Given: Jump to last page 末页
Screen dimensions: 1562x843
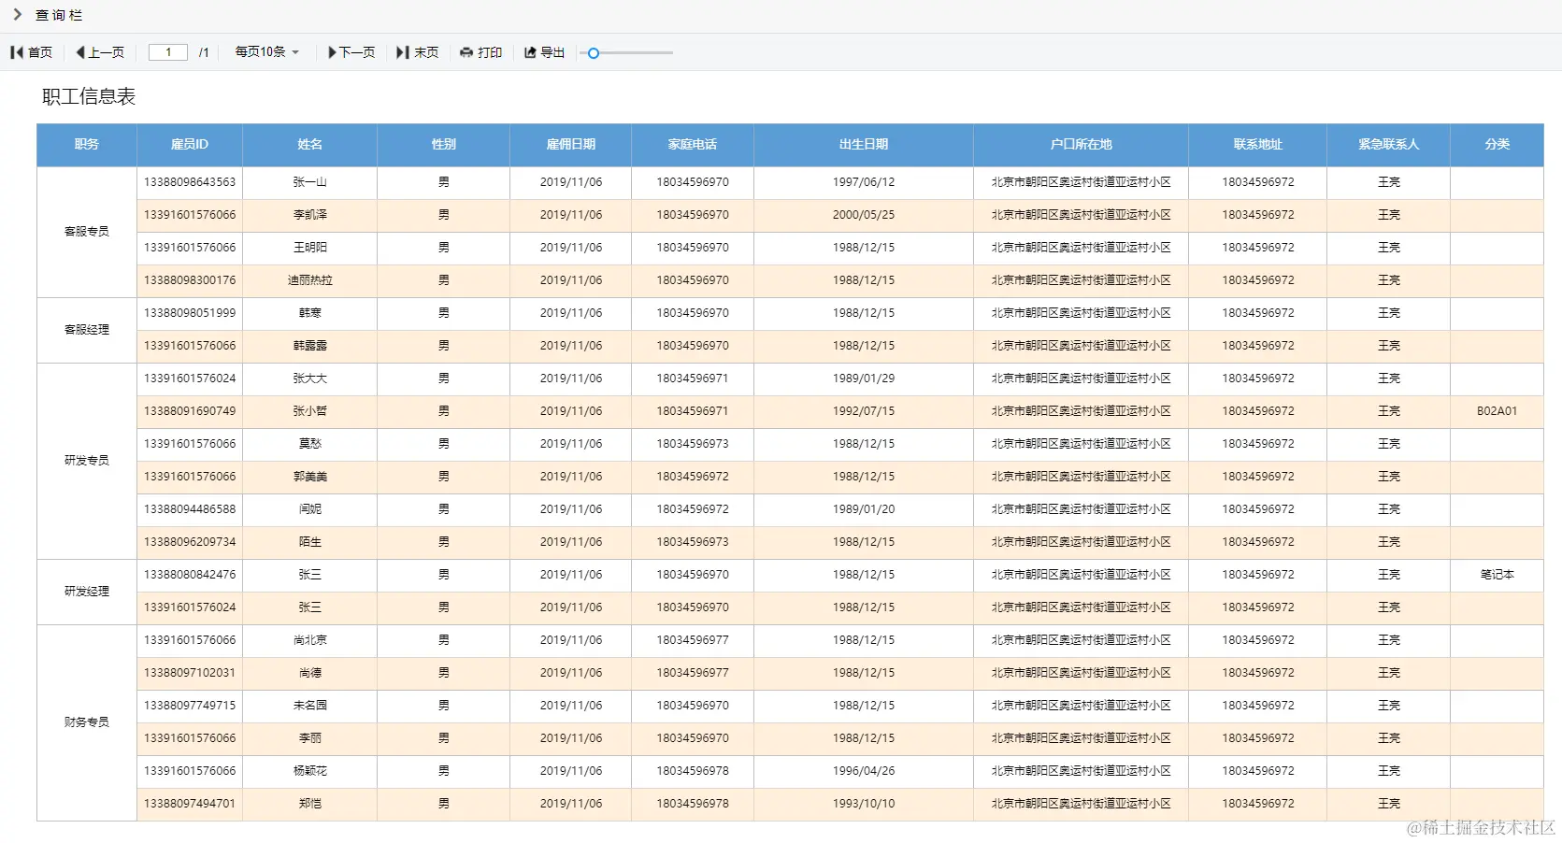Looking at the screenshot, I should pos(418,52).
